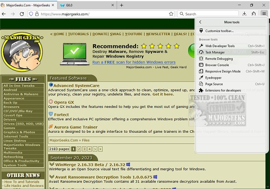
Task: Click the padlock site info icon
Action: [x=37, y=14]
